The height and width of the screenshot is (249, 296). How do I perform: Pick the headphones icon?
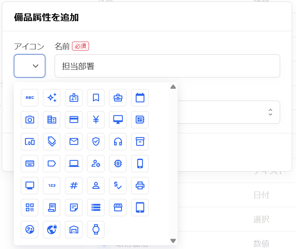[x=118, y=141]
